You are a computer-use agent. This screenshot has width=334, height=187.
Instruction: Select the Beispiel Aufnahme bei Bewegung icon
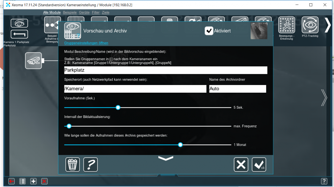point(52,25)
